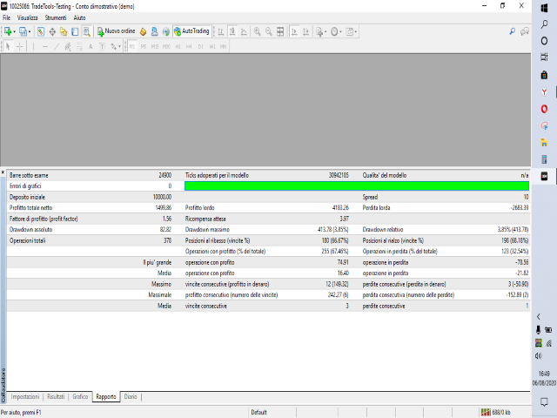557x418 pixels.
Task: Select the cursor arrow tool
Action: point(8,46)
